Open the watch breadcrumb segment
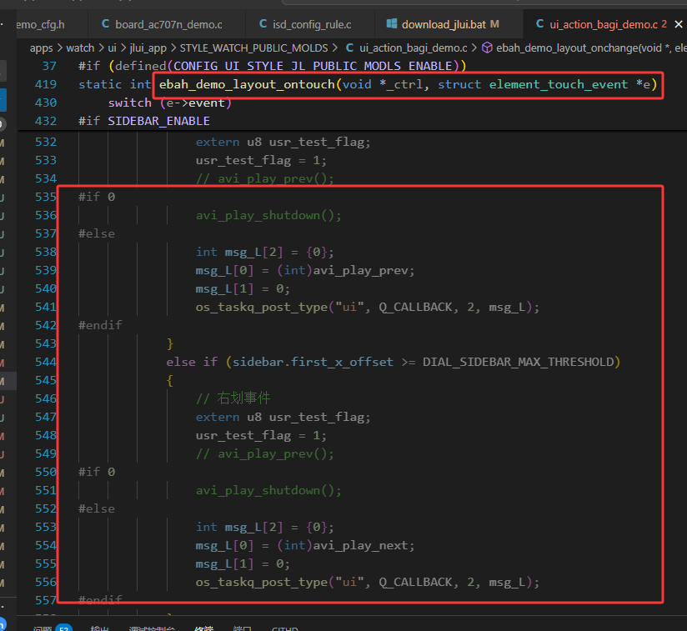 click(x=80, y=48)
